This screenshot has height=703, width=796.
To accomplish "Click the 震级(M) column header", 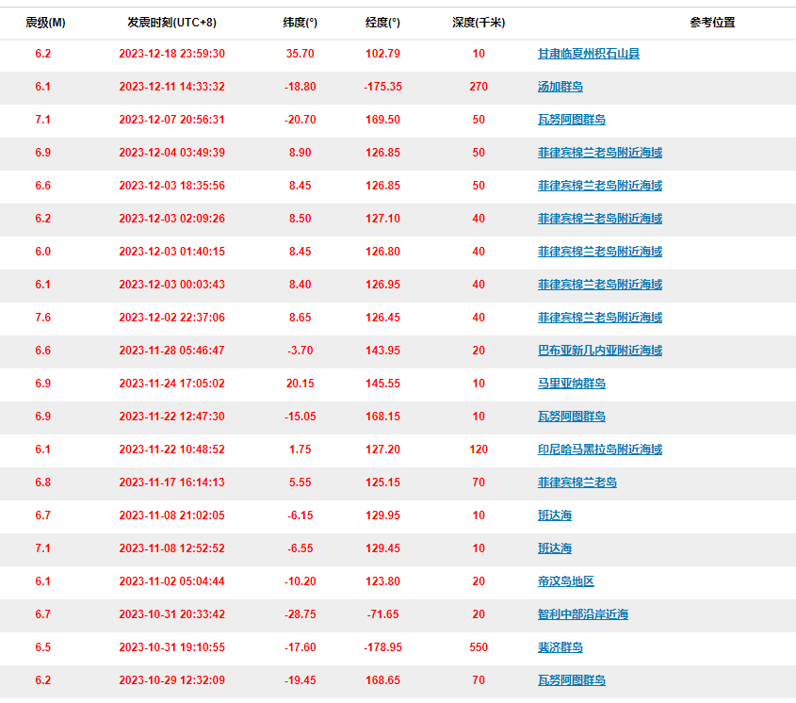I will (46, 23).
